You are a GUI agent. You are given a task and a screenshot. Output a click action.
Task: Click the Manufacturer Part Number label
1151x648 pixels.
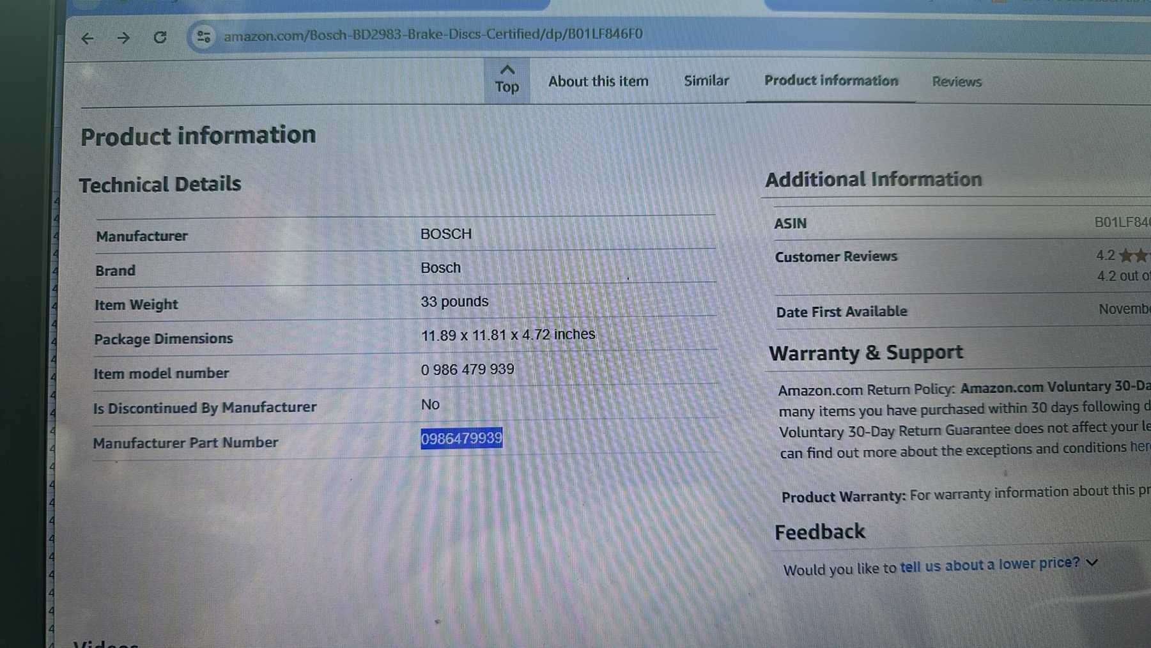click(x=185, y=443)
